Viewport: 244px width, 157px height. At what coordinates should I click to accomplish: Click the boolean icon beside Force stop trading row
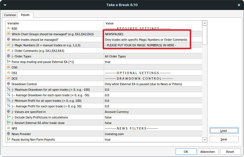point(8,62)
